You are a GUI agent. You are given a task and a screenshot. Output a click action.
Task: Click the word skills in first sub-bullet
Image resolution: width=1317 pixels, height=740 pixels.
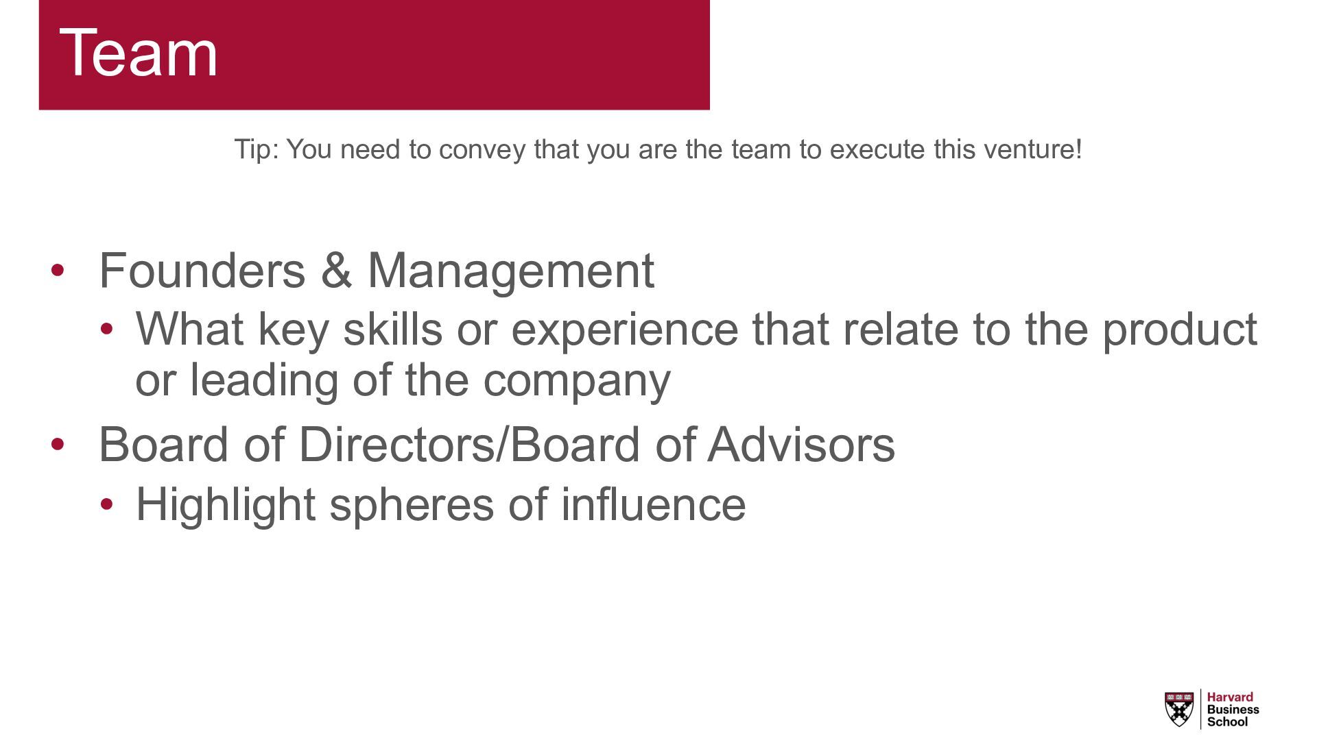coord(393,329)
